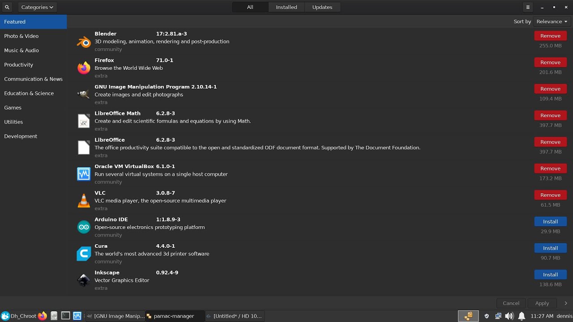The width and height of the screenshot is (573, 322).
Task: Select the Games category
Action: [x=33, y=107]
